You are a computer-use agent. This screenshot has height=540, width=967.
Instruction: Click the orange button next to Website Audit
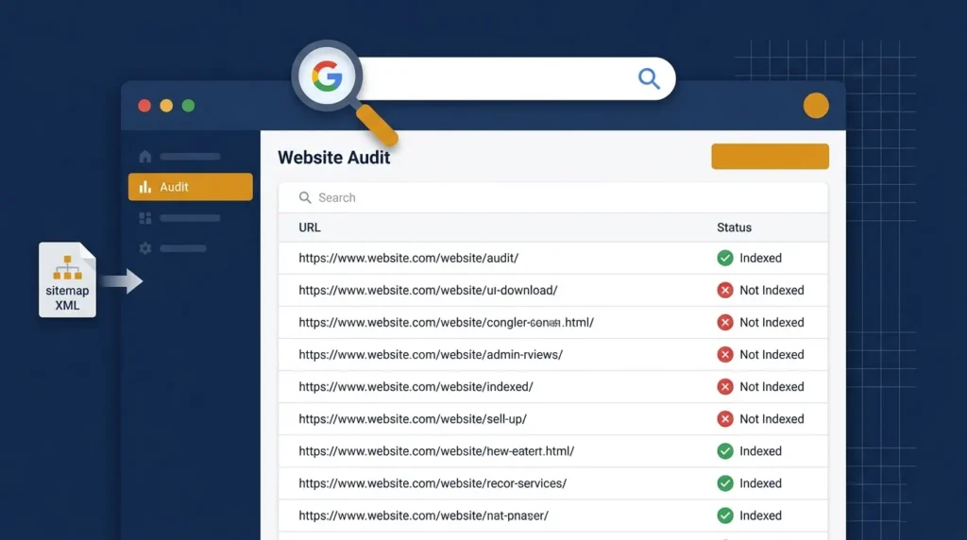(770, 157)
